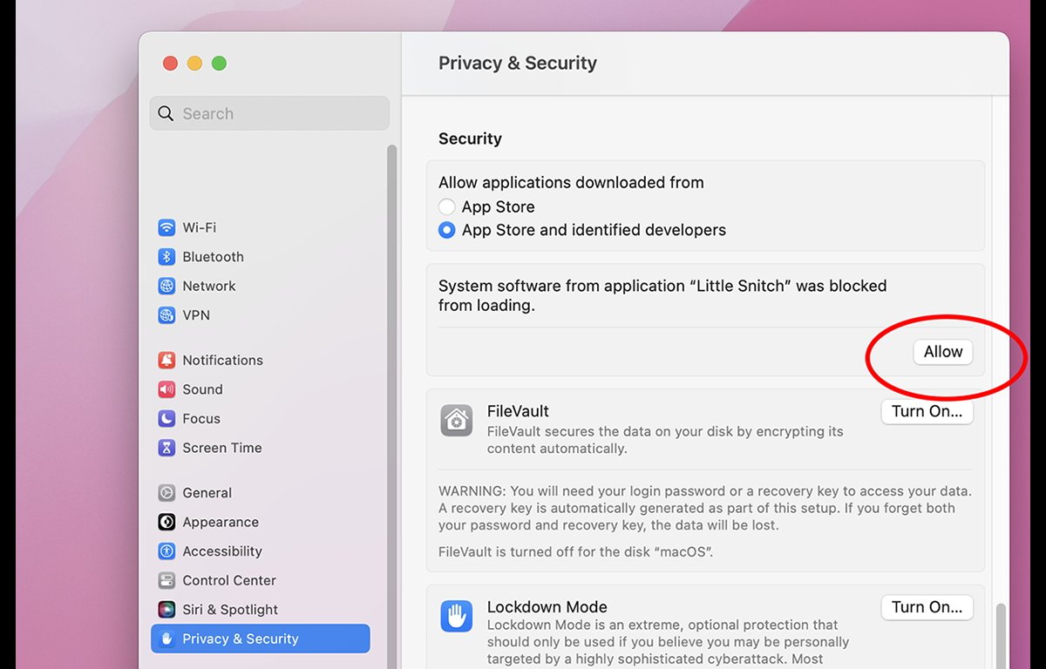Click the "FileVault is turned off" status text
The height and width of the screenshot is (669, 1046).
point(576,551)
